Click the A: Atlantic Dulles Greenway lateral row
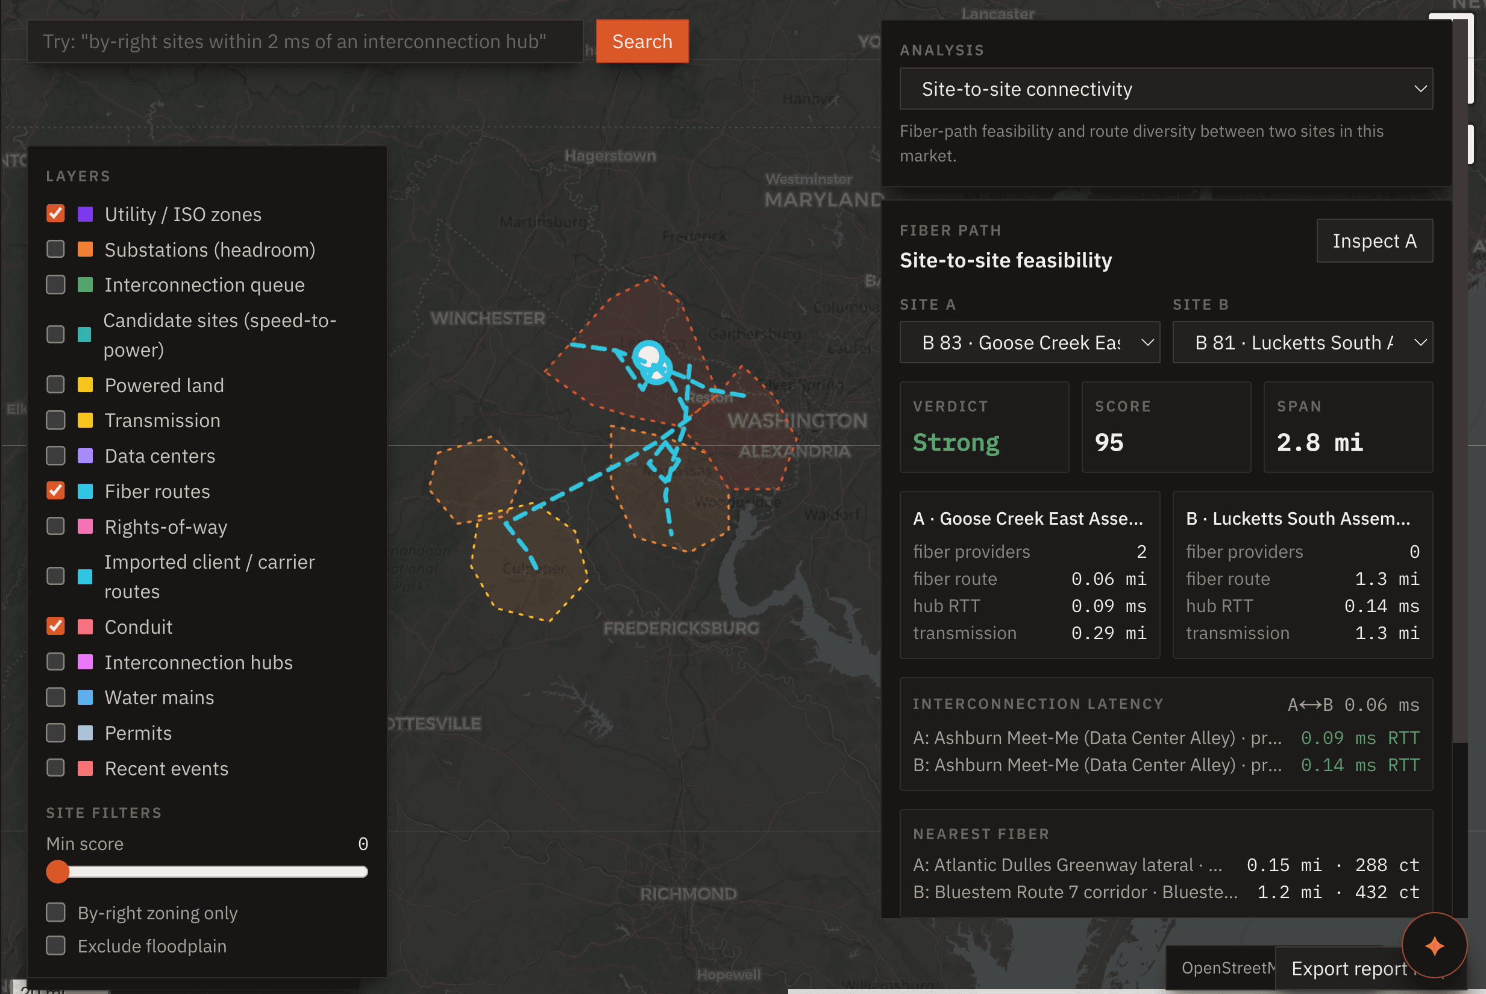The width and height of the screenshot is (1486, 994). tap(1166, 865)
